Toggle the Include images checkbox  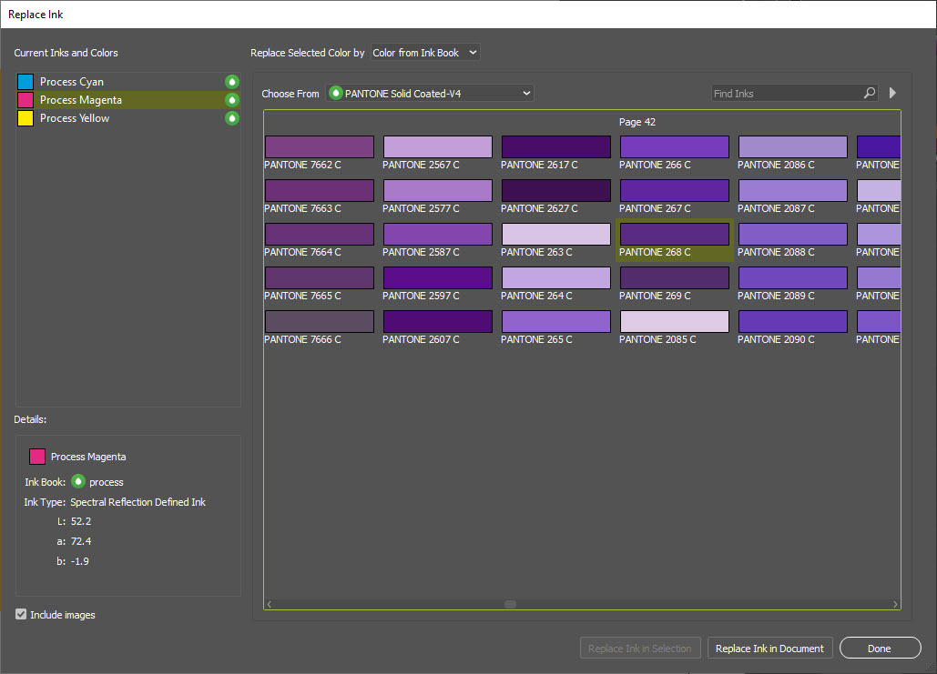[x=21, y=615]
